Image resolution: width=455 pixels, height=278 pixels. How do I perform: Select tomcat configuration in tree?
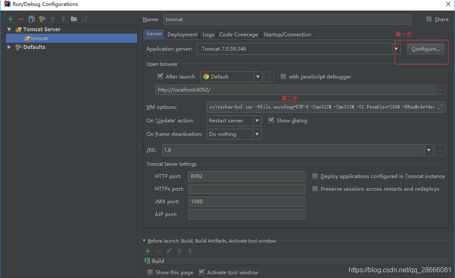click(71, 38)
